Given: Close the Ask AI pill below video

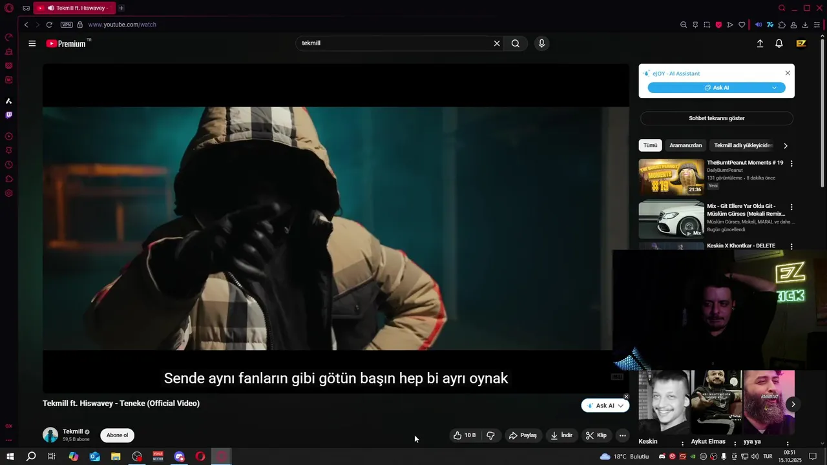Looking at the screenshot, I should coord(626,397).
